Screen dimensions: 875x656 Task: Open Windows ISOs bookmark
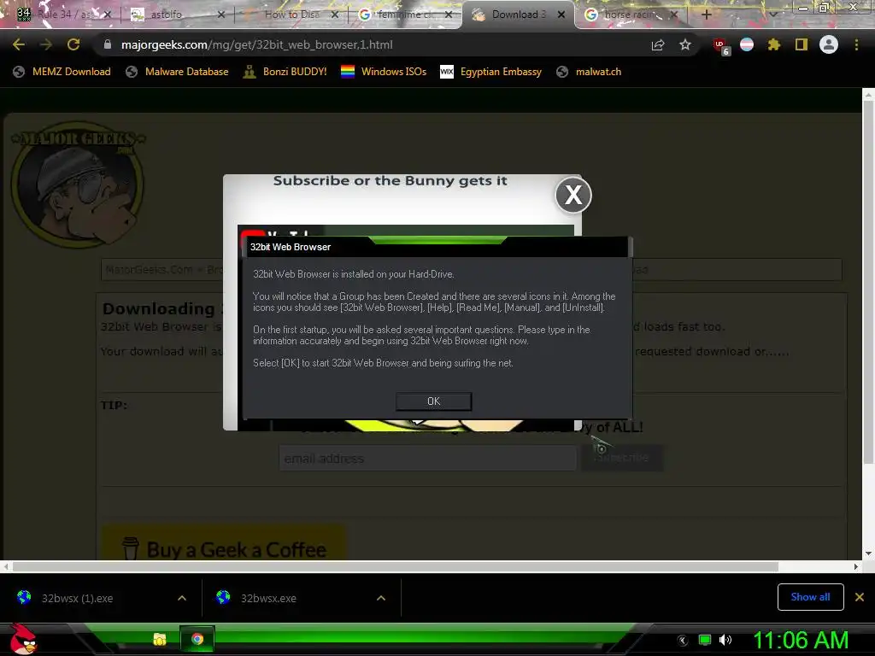coord(384,72)
